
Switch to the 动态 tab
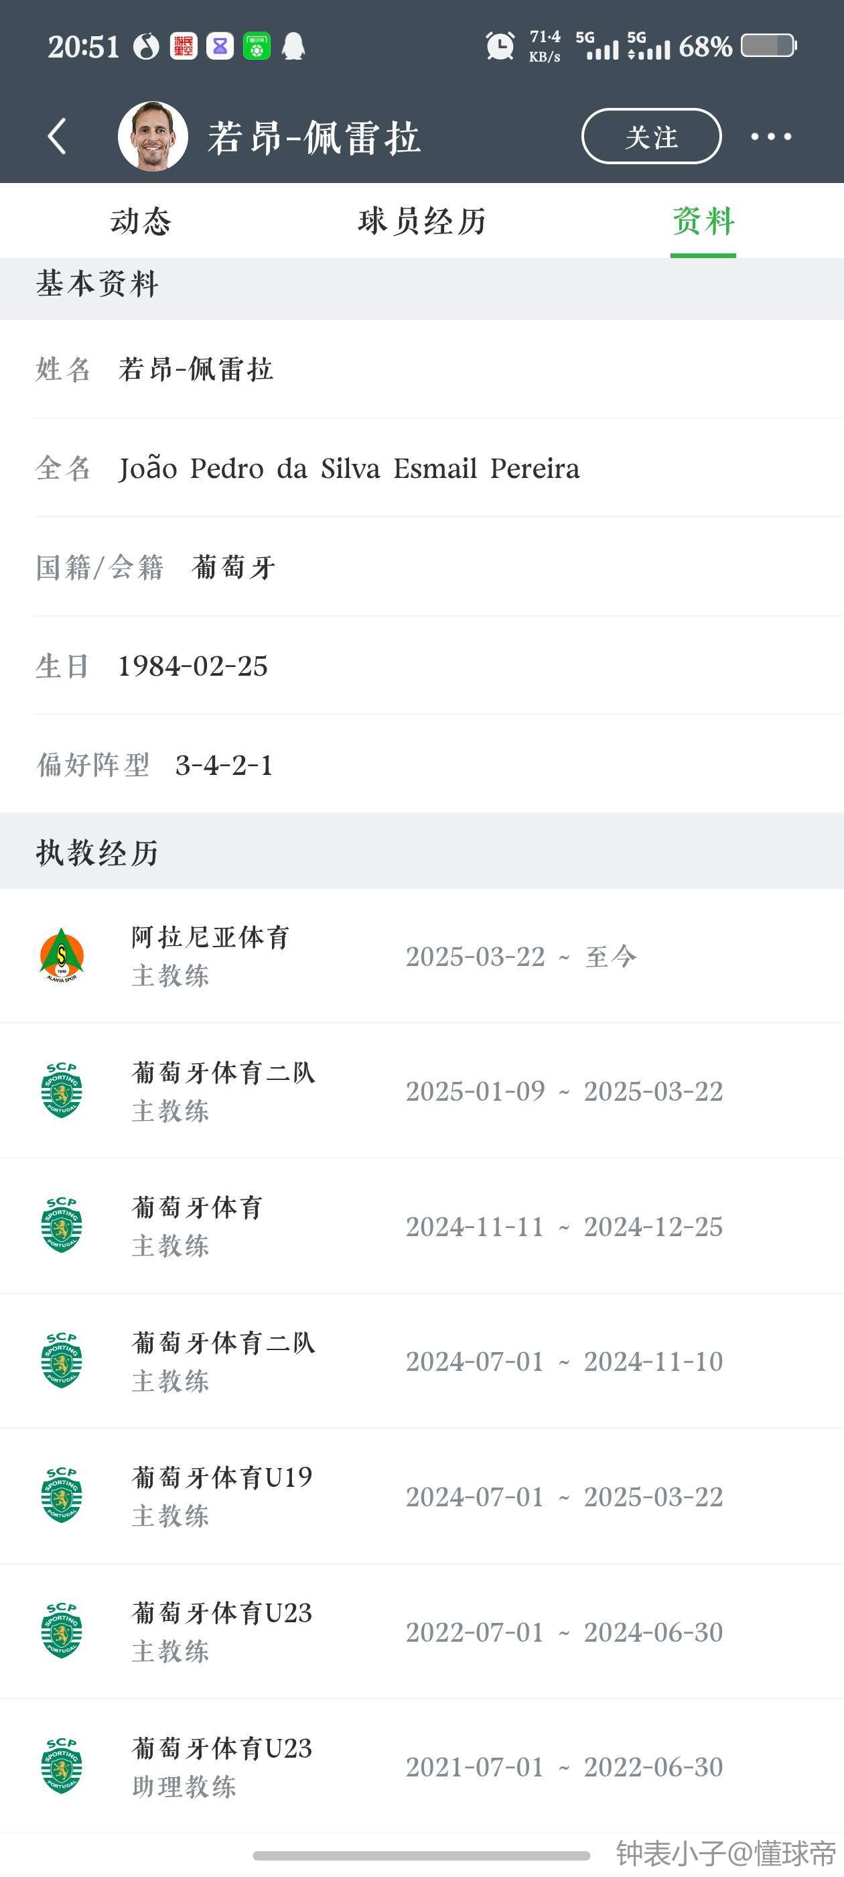click(141, 221)
